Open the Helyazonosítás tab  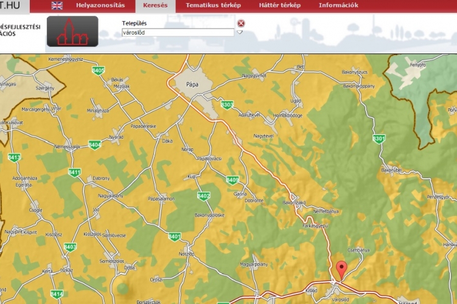100,5
